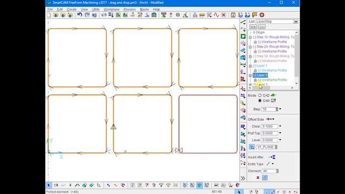This screenshot has width=345, height=194.
Task: Toggle [-] on Wireframe Profile under Layer 1
Action: (259, 71)
